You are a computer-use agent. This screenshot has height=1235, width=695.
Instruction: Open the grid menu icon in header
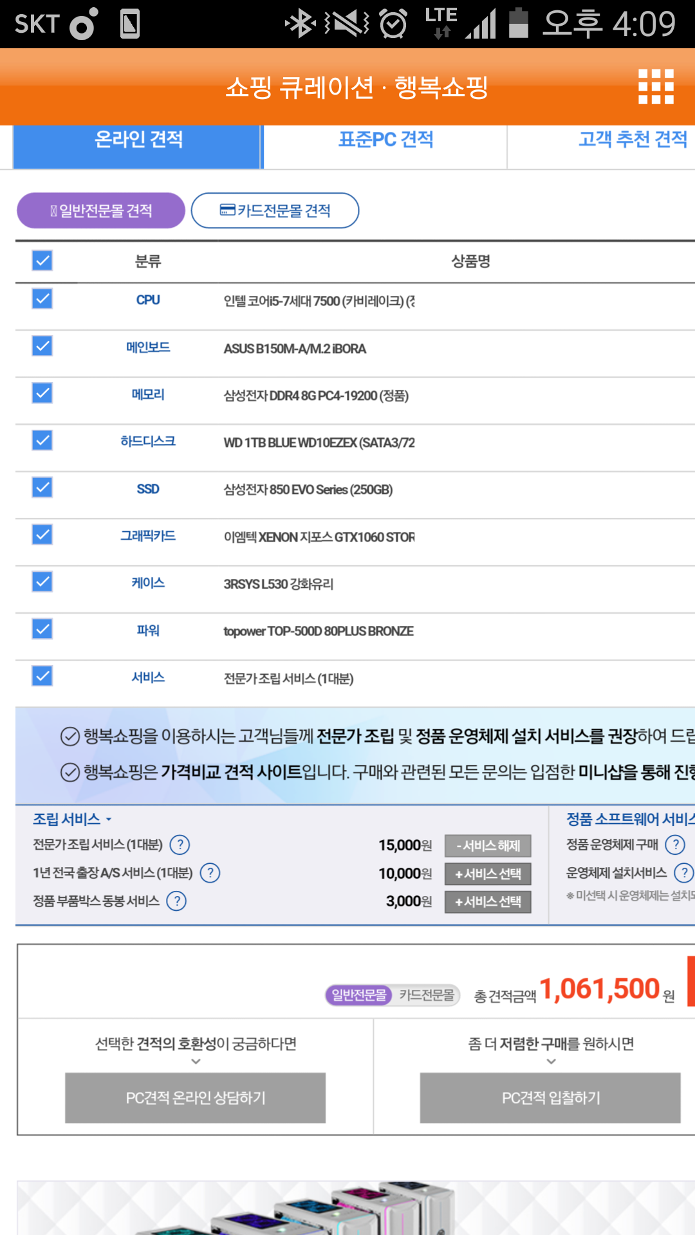pyautogui.click(x=656, y=86)
